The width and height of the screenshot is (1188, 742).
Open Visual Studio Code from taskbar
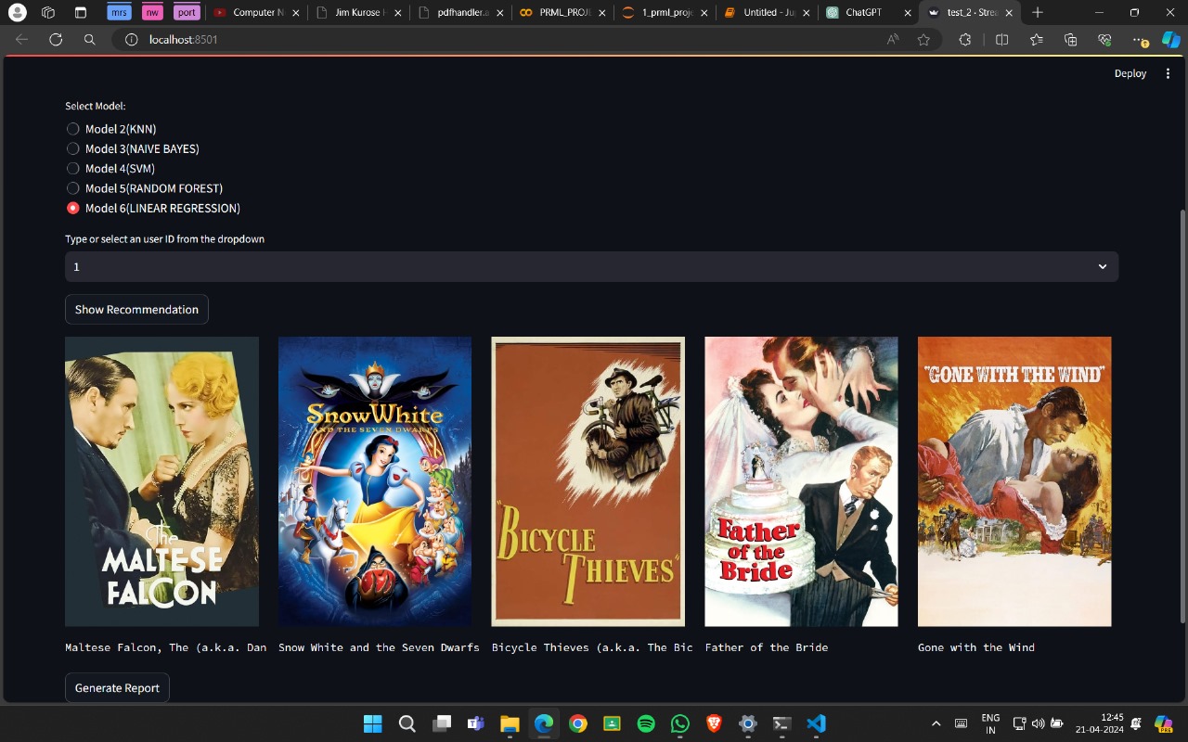click(x=816, y=723)
